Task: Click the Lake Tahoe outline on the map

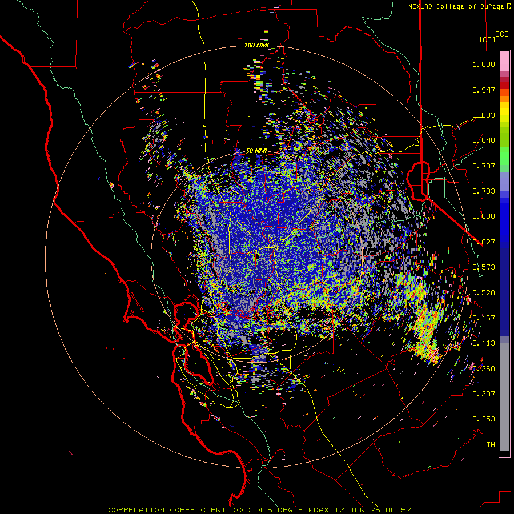Action: pos(419,180)
